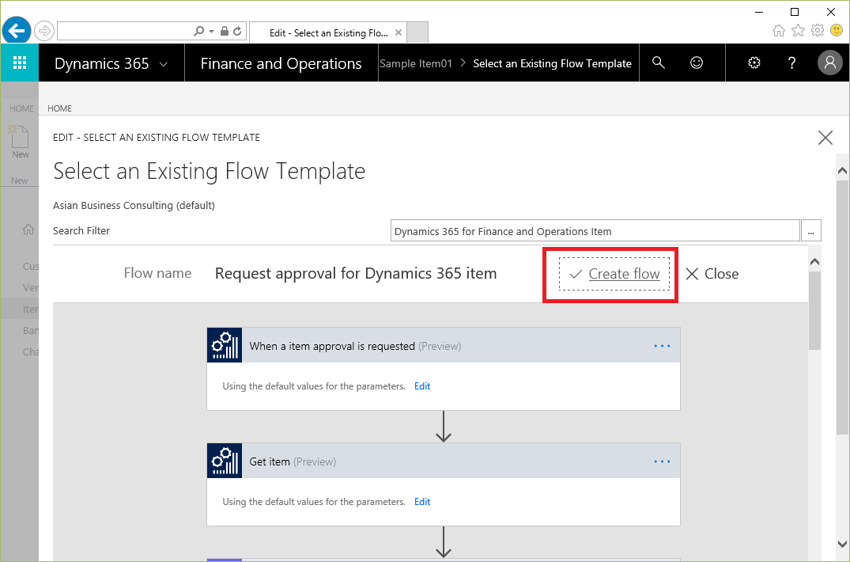The image size is (850, 562).
Task: Click 'Select an Existing Flow Template' breadcrumb
Action: (x=553, y=63)
